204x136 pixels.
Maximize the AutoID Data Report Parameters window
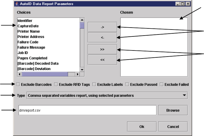click(x=182, y=4)
